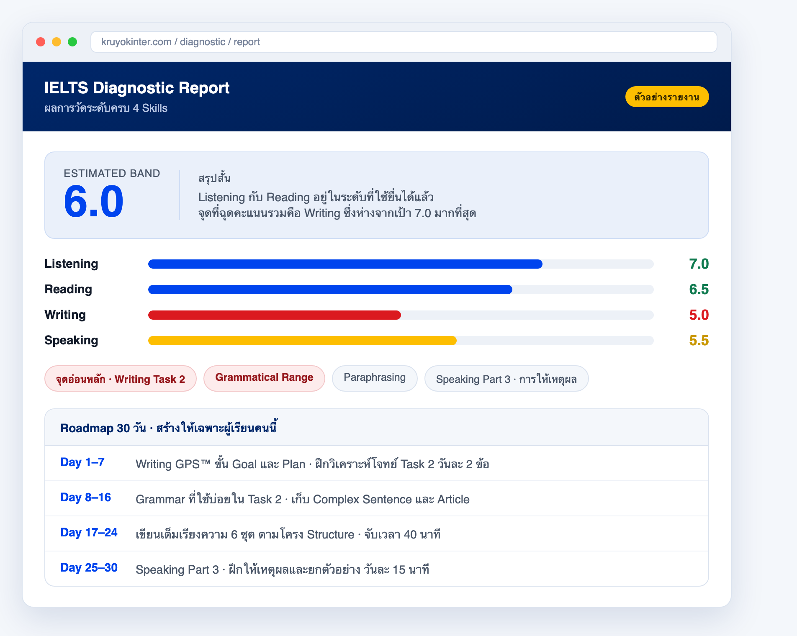This screenshot has width=797, height=636.
Task: Click the Speaking score 5.5
Action: 699,341
